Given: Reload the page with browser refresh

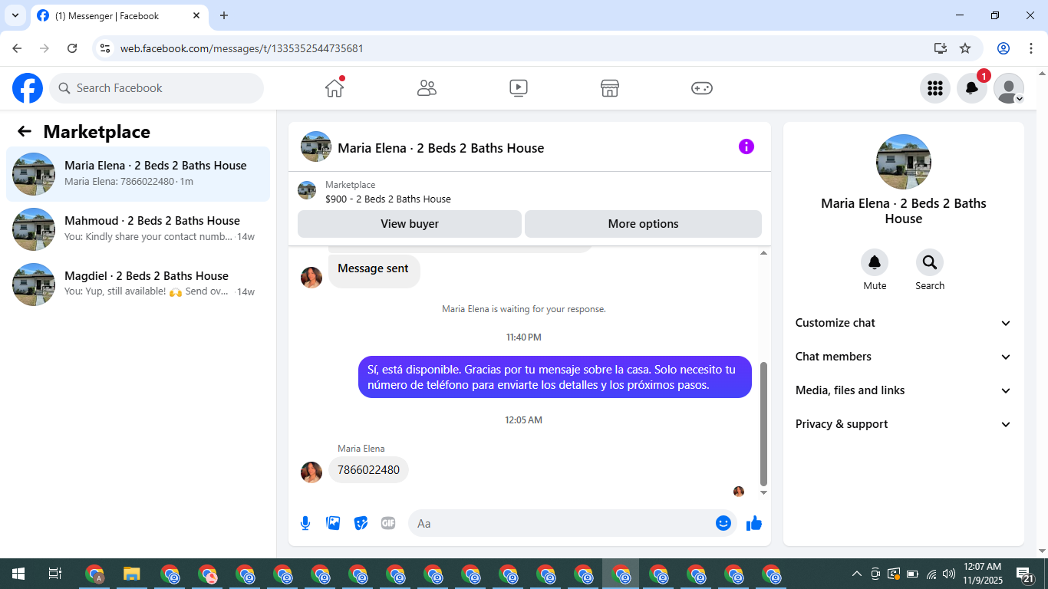Looking at the screenshot, I should click(x=72, y=48).
